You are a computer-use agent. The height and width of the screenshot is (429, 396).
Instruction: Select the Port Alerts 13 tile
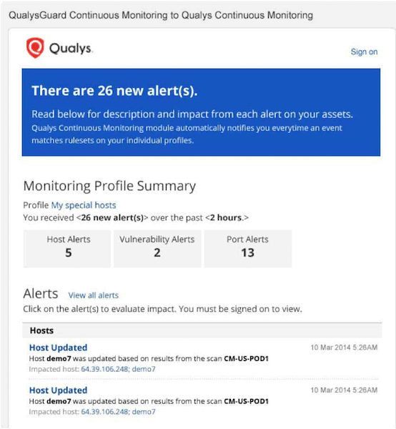click(x=248, y=248)
